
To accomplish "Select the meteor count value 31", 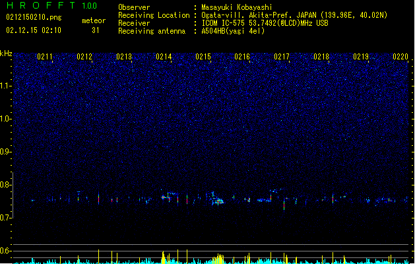I will coord(96,30).
